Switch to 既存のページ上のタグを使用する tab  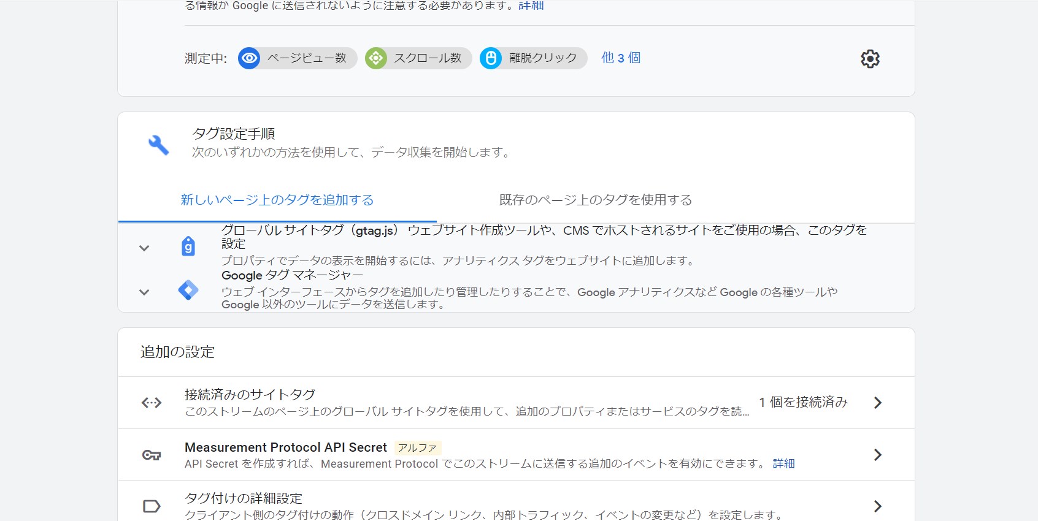point(595,200)
